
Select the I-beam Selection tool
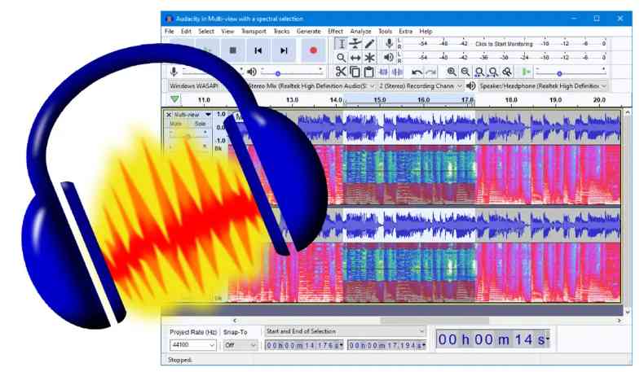(x=341, y=43)
